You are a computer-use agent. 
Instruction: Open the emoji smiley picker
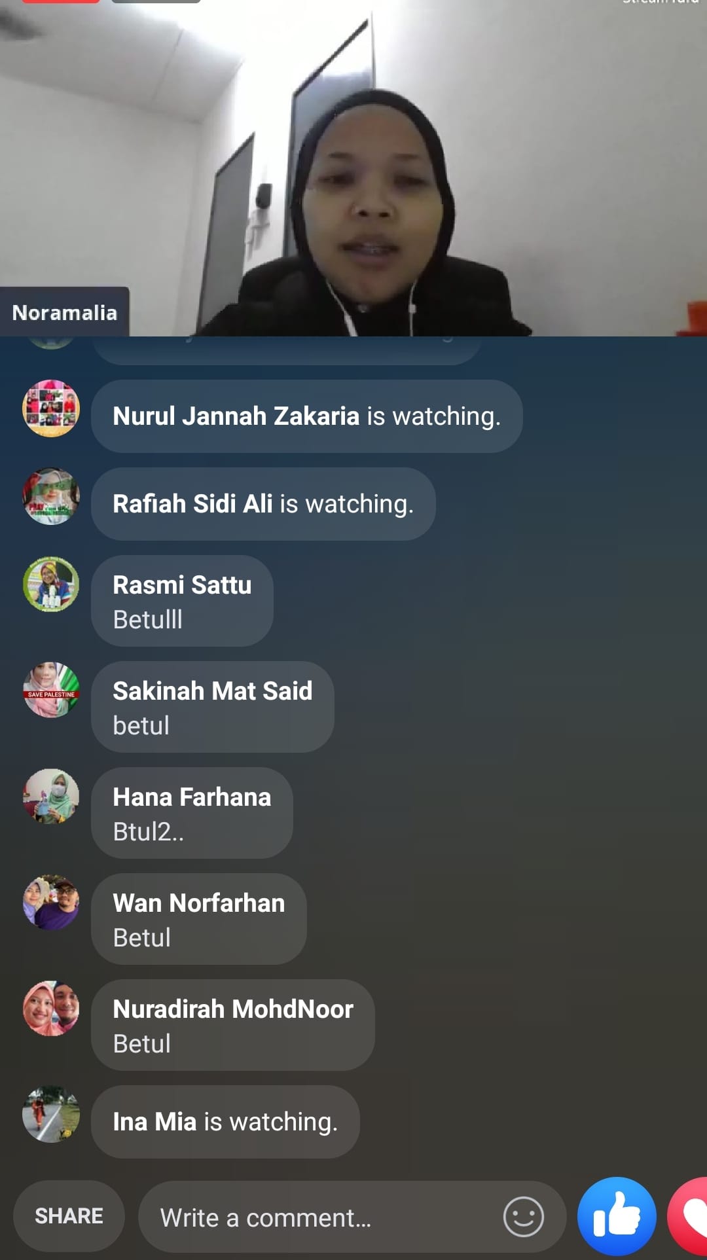pyautogui.click(x=523, y=1217)
